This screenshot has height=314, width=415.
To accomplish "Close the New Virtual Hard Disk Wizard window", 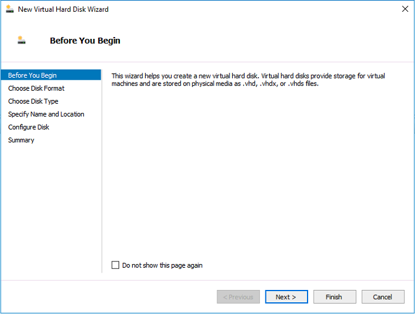I will click(x=405, y=9).
